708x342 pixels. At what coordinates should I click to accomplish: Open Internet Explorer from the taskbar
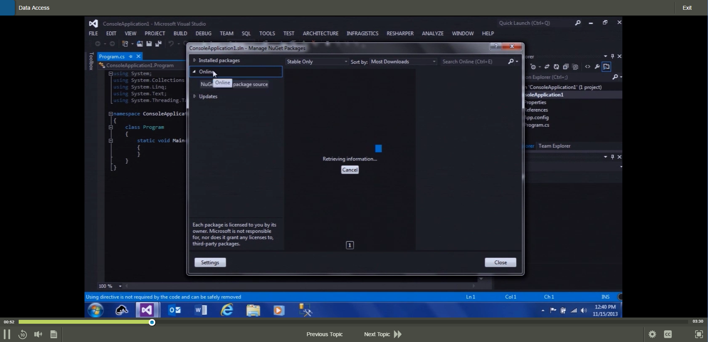click(x=227, y=310)
